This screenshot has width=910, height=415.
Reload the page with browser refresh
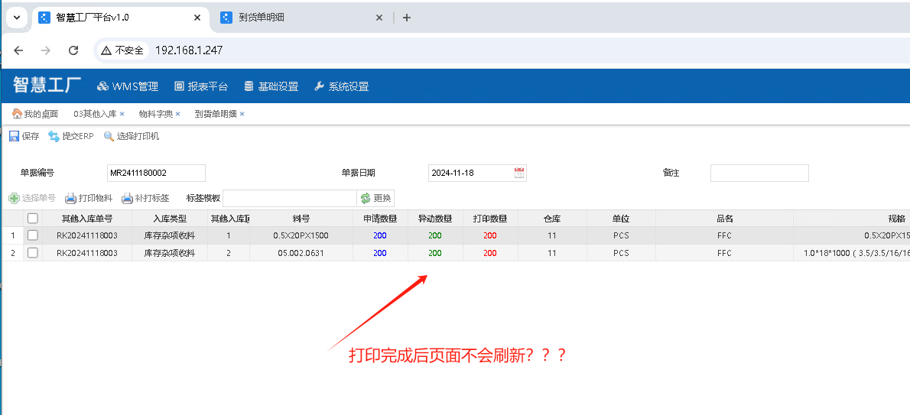pos(73,50)
